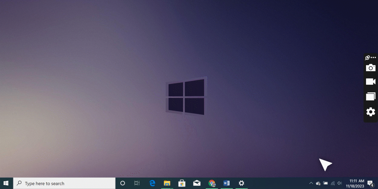Open Task View on taskbar
This screenshot has height=189, width=378.
[137, 183]
